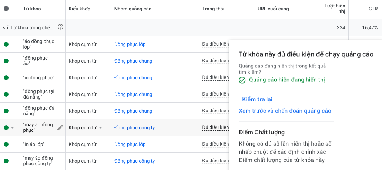Sort by the "Từ khóa" column header

coord(32,9)
